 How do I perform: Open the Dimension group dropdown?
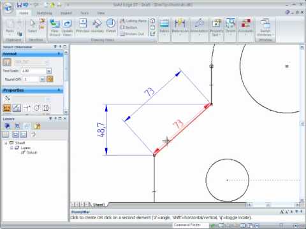(x=180, y=27)
